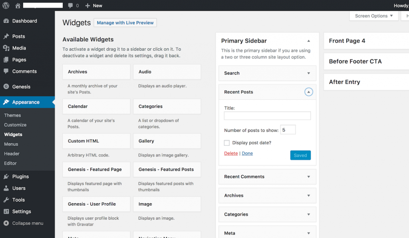Click the Genesis G icon
The height and width of the screenshot is (238, 409).
6,87
